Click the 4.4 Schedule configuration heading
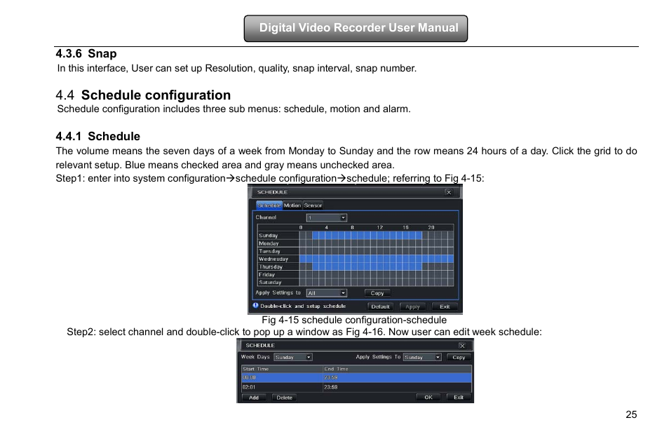 click(x=143, y=95)
